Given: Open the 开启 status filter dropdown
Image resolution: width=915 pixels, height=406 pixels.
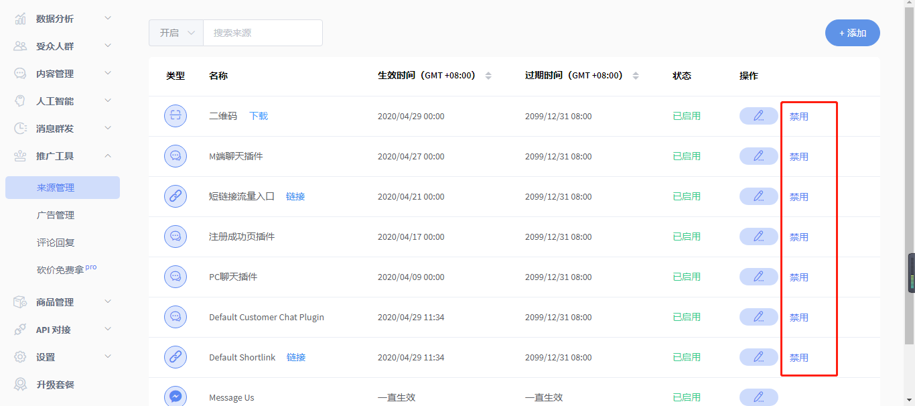Looking at the screenshot, I should tap(176, 33).
